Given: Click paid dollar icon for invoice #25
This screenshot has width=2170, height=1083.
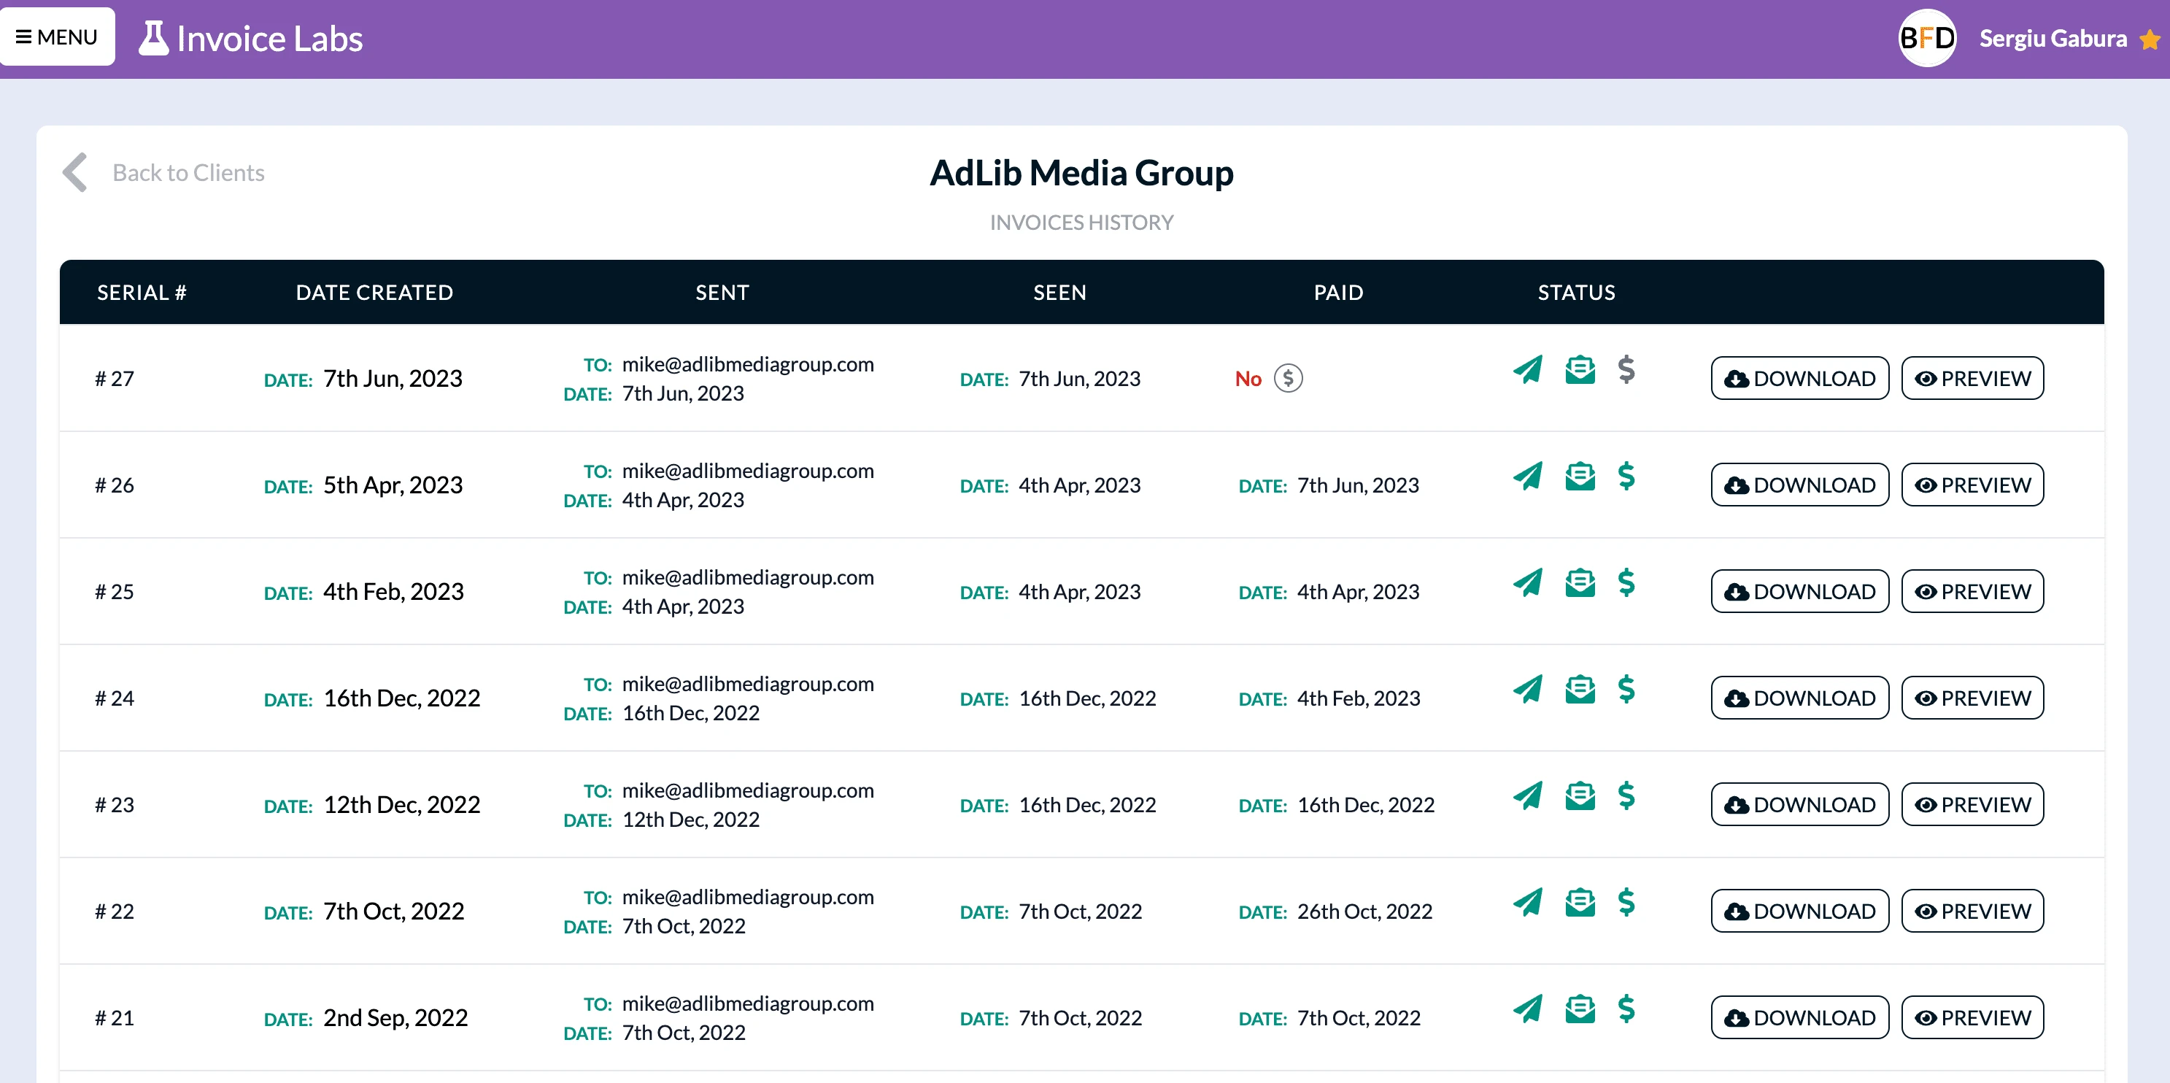Looking at the screenshot, I should (1626, 582).
